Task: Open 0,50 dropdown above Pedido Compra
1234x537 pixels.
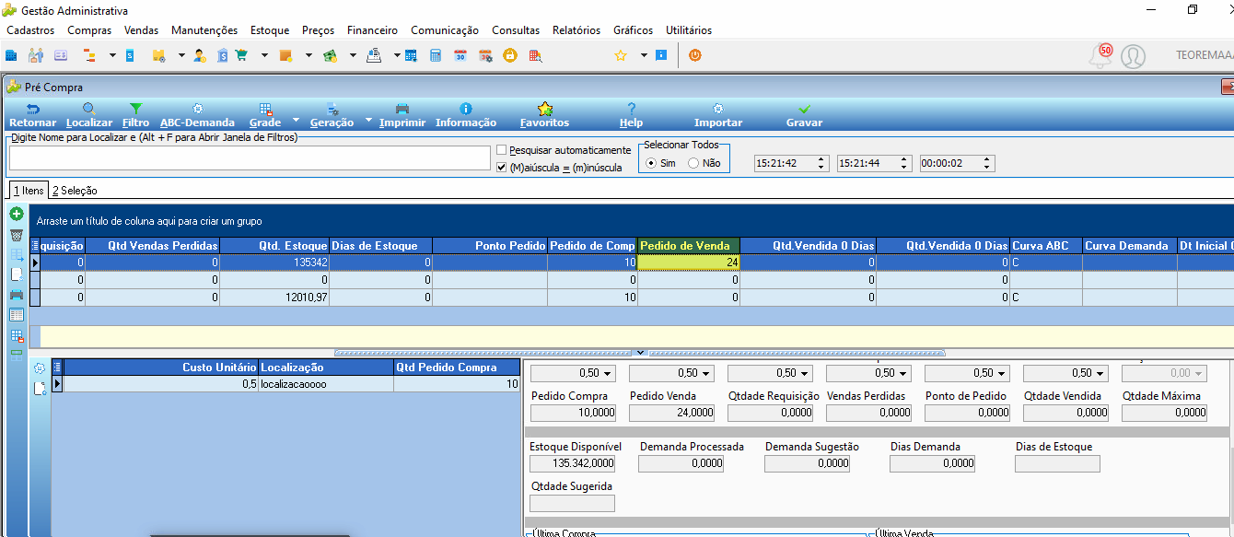Action: click(x=608, y=373)
